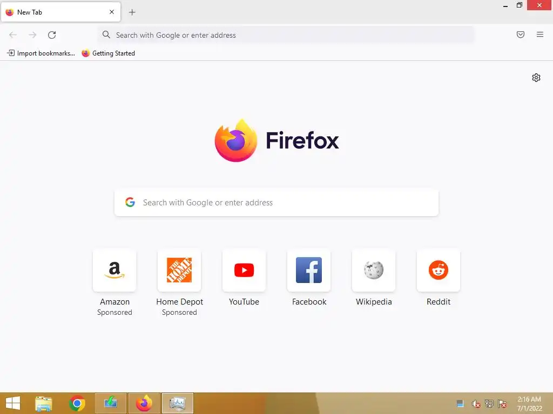Image resolution: width=553 pixels, height=414 pixels.
Task: Open the YouTube shortcut tile
Action: [x=244, y=271]
